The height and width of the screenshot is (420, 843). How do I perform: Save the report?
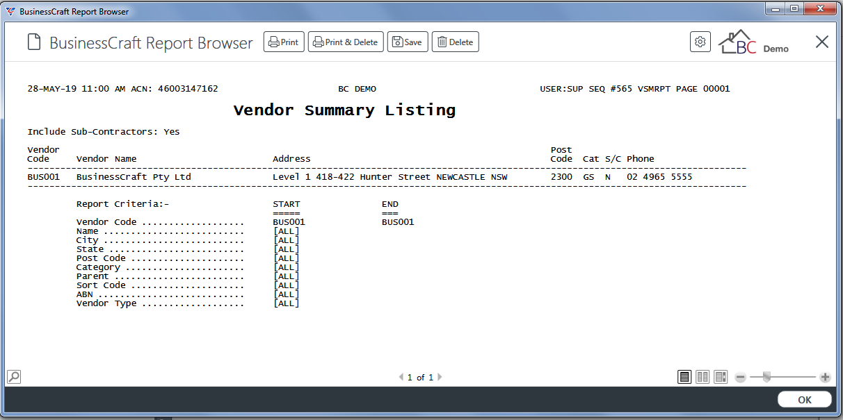tap(408, 42)
